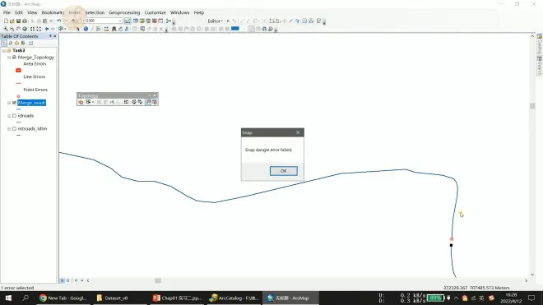
Task: Click the Undo icon
Action: pos(59,21)
